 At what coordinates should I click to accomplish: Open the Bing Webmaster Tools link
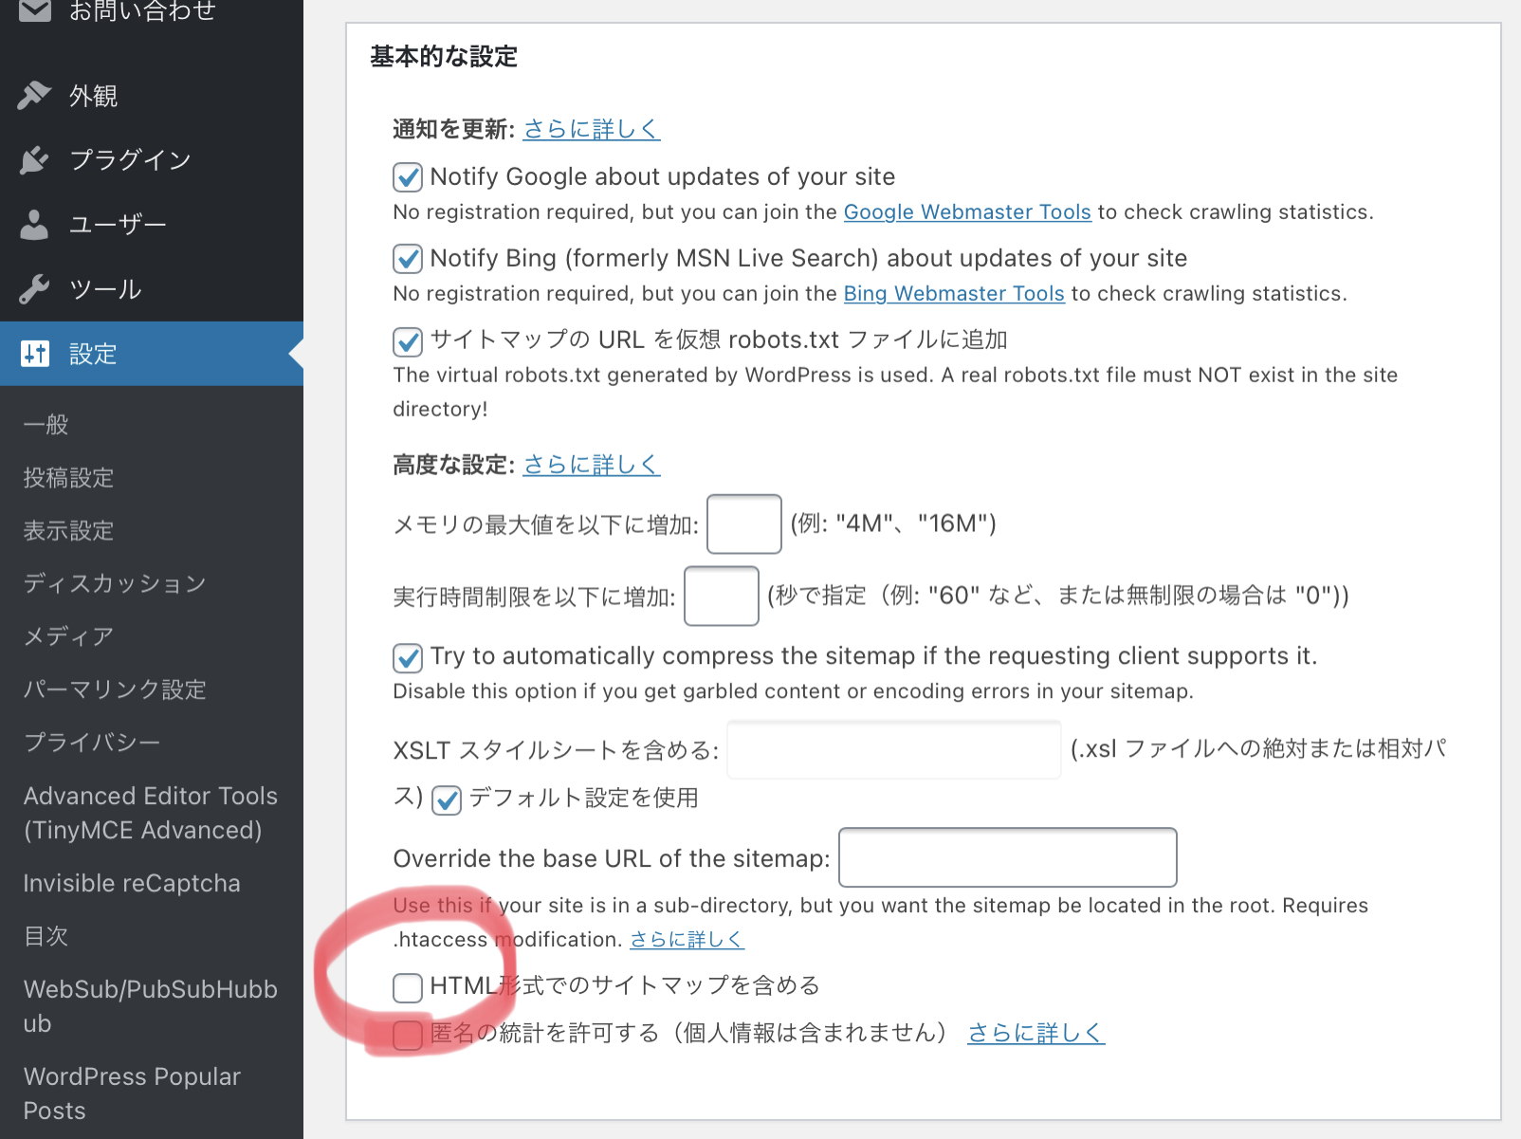tap(954, 294)
